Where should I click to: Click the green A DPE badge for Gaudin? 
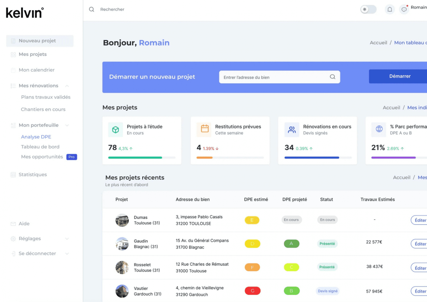[x=291, y=244]
